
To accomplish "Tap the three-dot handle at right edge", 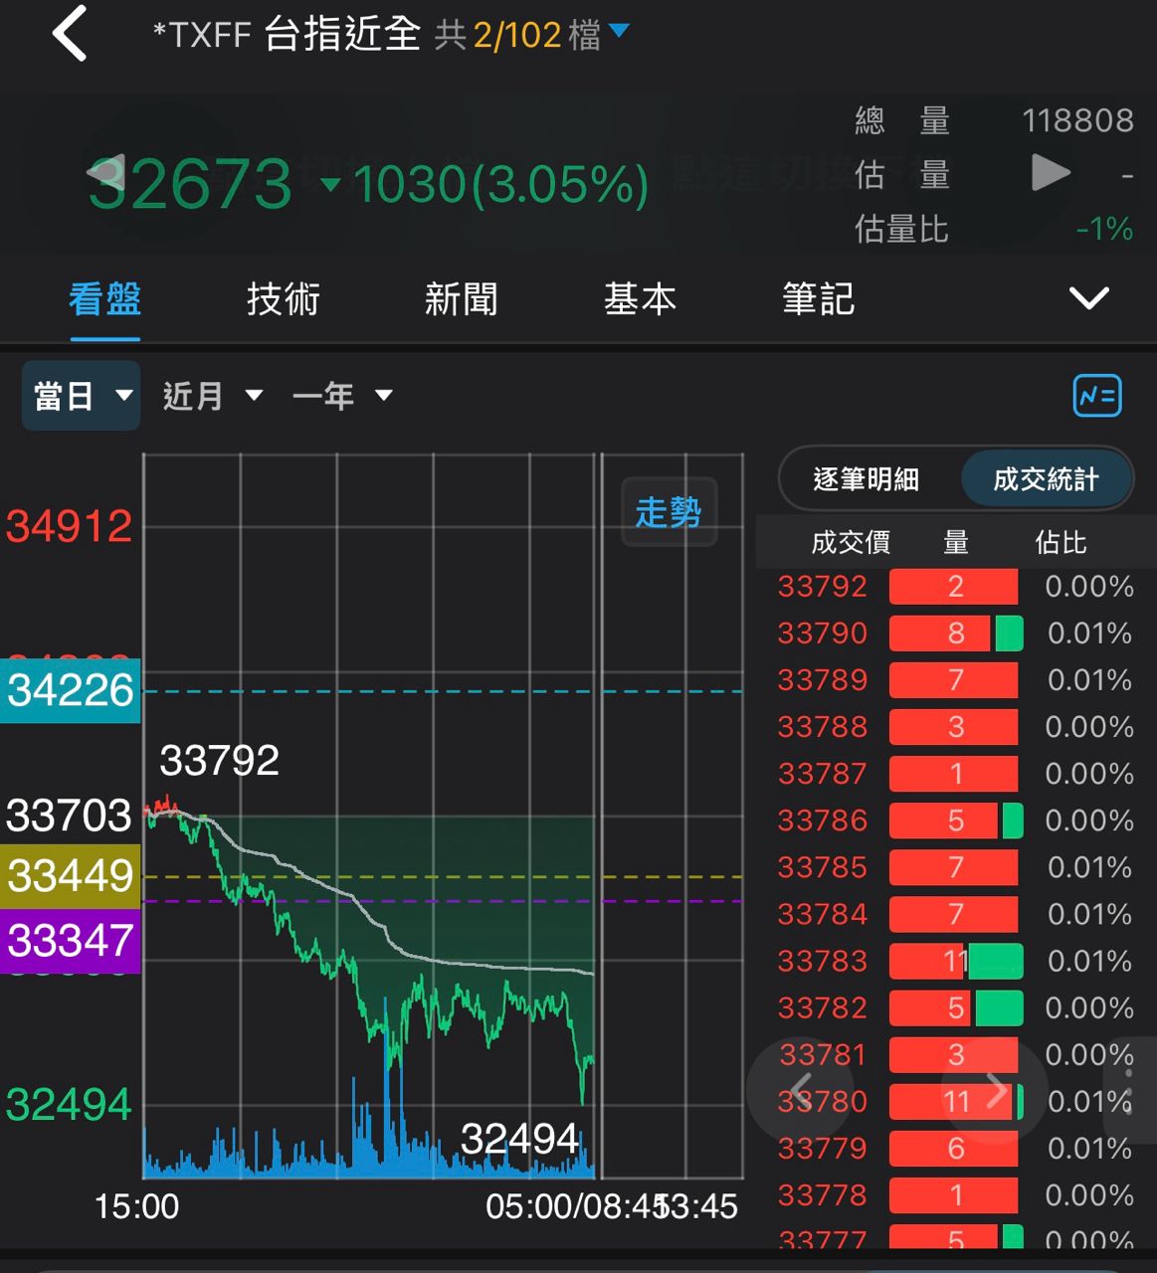I will coord(1130,1078).
